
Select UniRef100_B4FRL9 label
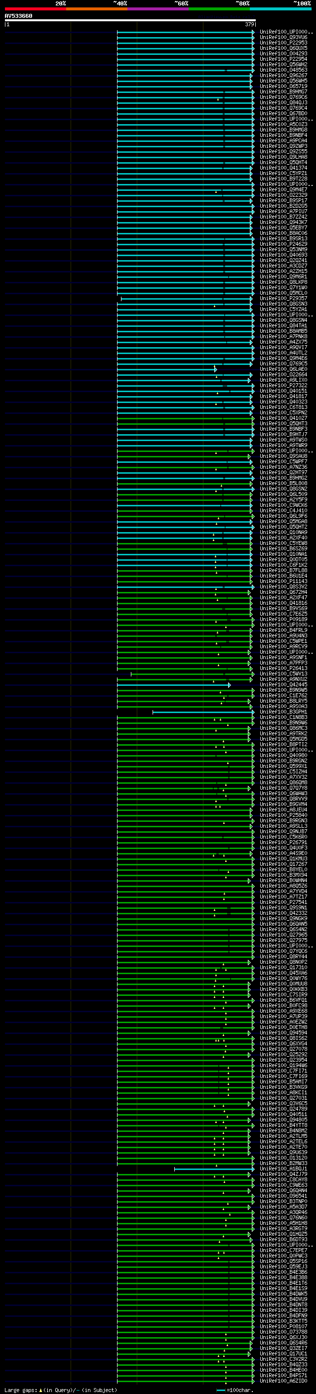tap(283, 630)
